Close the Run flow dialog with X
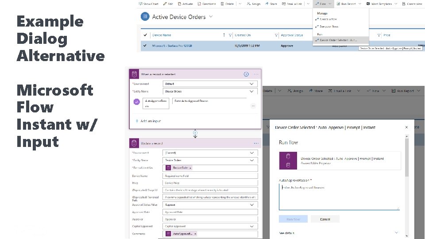 pos(406,127)
